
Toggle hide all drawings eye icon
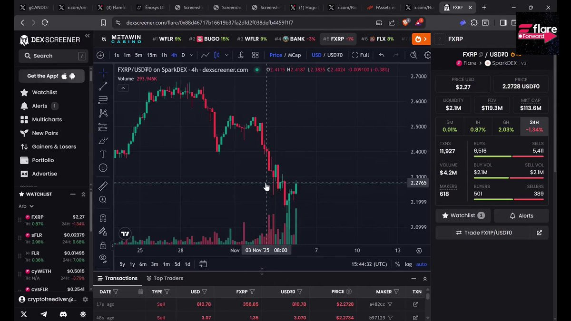coord(103,258)
